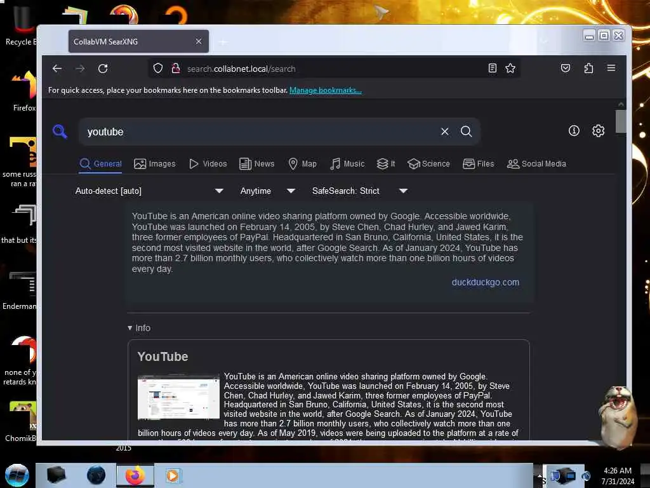The height and width of the screenshot is (488, 650).
Task: Go back to the previous page
Action: tap(57, 69)
